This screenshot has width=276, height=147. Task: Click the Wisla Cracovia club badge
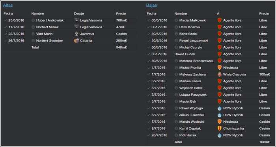click(219, 74)
